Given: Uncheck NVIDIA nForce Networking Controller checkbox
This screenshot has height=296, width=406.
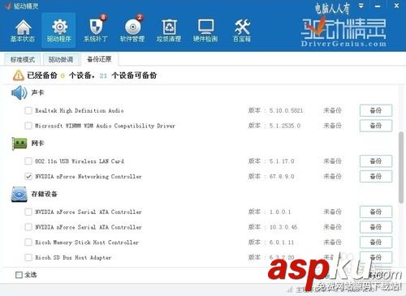Looking at the screenshot, I should tap(28, 177).
